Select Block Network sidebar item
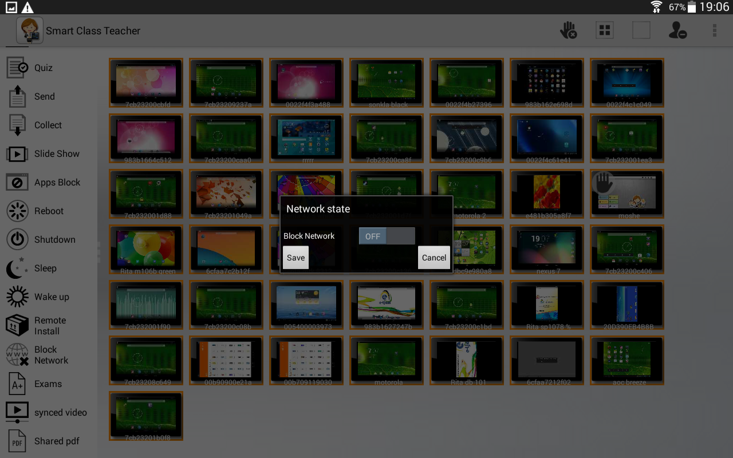The width and height of the screenshot is (733, 458). click(51, 355)
